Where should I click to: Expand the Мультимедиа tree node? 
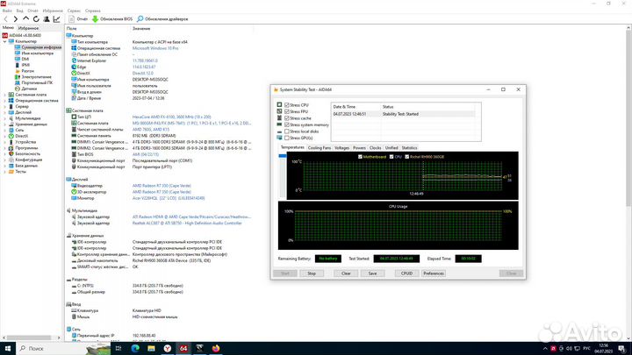[x=5, y=118]
